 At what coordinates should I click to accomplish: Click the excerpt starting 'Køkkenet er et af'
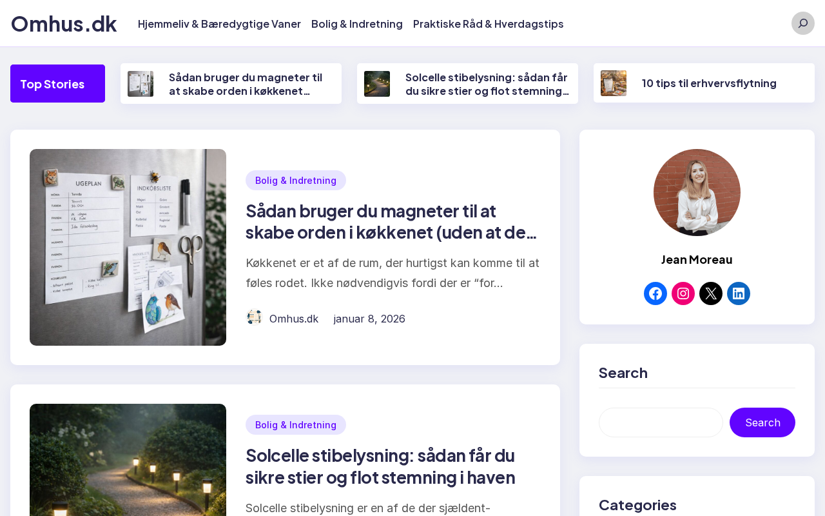[x=393, y=273]
